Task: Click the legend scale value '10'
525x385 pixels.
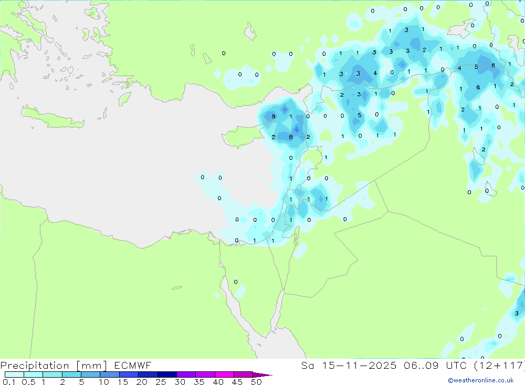Action: click(104, 382)
